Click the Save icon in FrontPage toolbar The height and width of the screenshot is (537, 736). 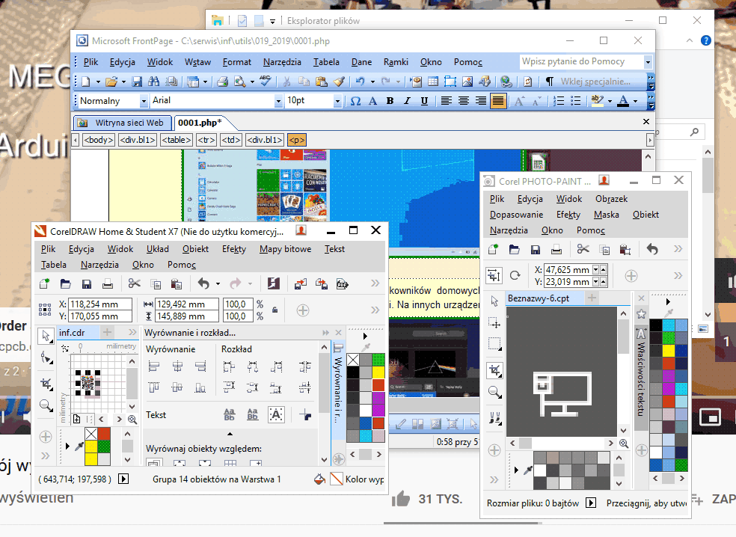pos(137,82)
